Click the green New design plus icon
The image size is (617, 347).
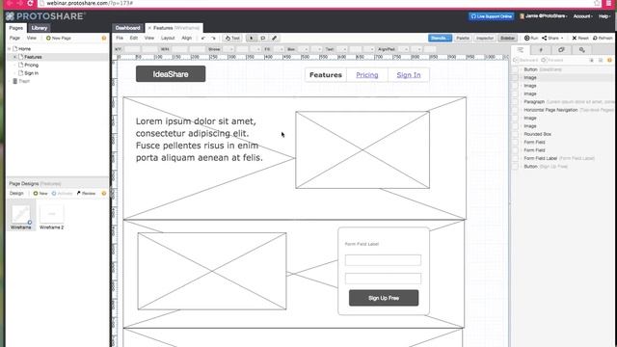36,193
